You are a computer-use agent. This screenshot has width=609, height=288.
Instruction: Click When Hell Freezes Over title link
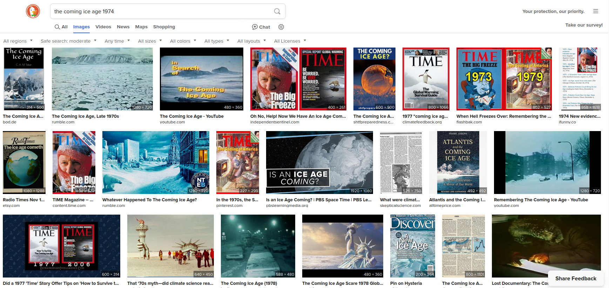click(504, 116)
